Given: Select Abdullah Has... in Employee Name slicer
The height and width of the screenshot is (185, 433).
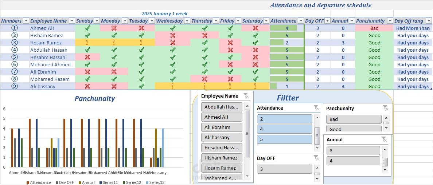Looking at the screenshot, I should pos(222,107).
